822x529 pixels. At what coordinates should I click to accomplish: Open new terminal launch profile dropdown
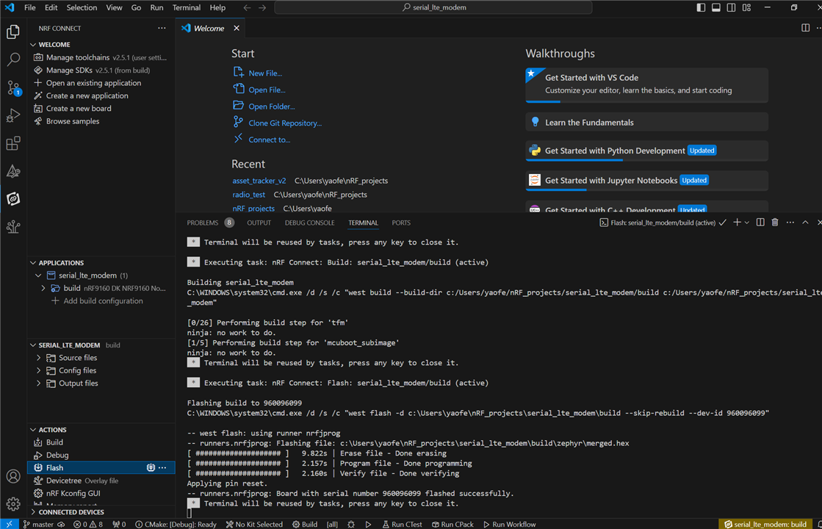[x=746, y=223]
